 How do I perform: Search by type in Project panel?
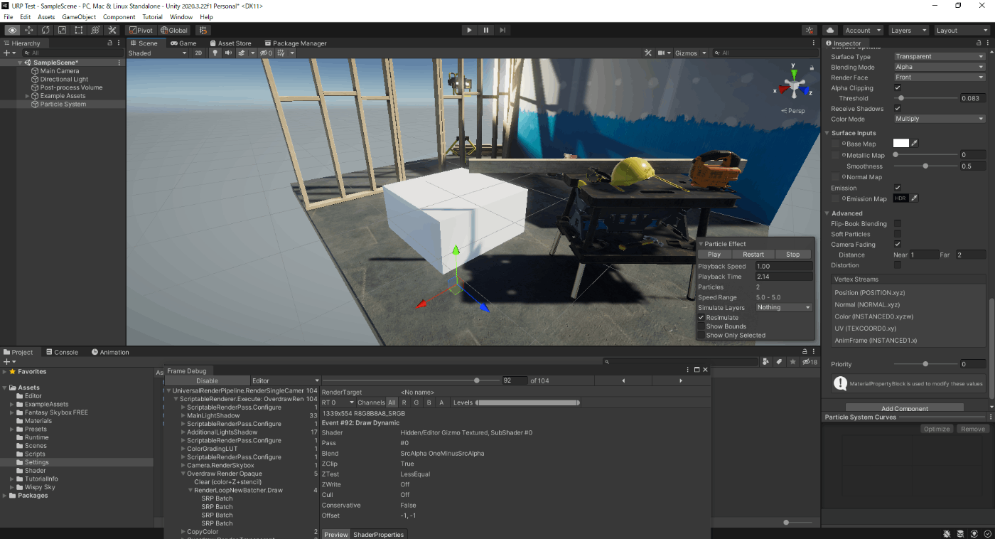[x=765, y=362]
